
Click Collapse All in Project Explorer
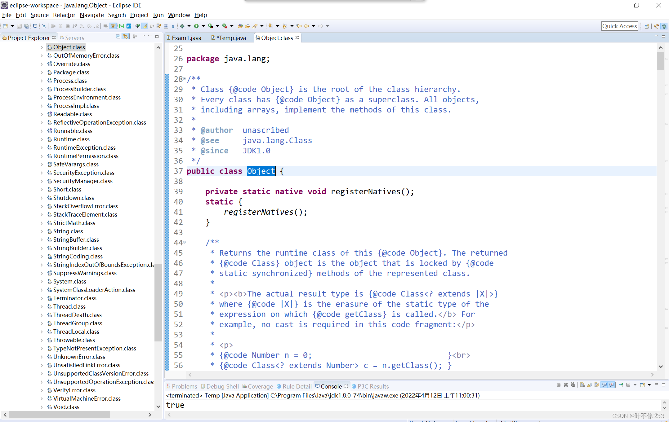pyautogui.click(x=118, y=37)
